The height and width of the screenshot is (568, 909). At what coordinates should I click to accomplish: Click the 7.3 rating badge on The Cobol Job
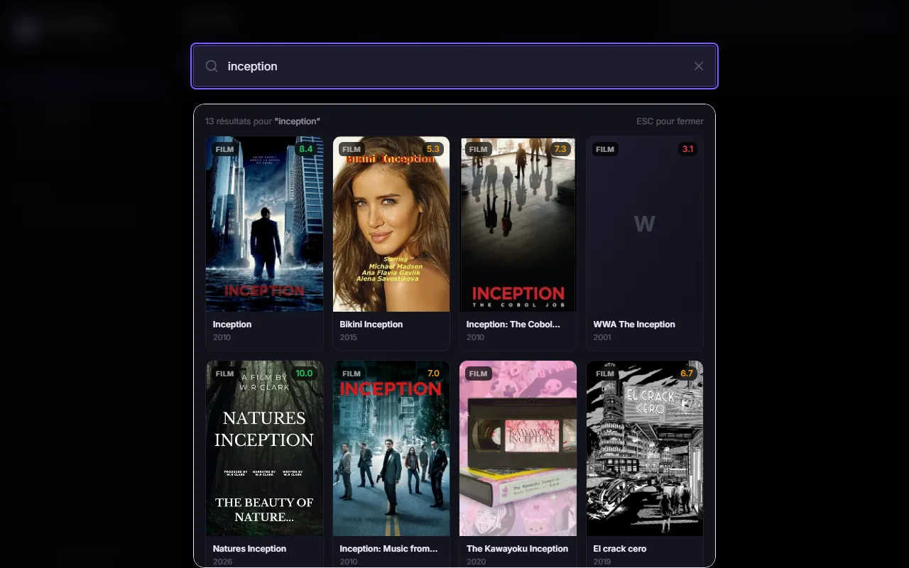pos(560,149)
